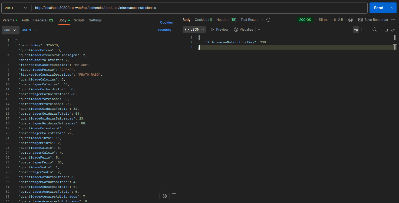The image size is (399, 203).
Task: Click the 55 ms response time
Action: (x=324, y=20)
